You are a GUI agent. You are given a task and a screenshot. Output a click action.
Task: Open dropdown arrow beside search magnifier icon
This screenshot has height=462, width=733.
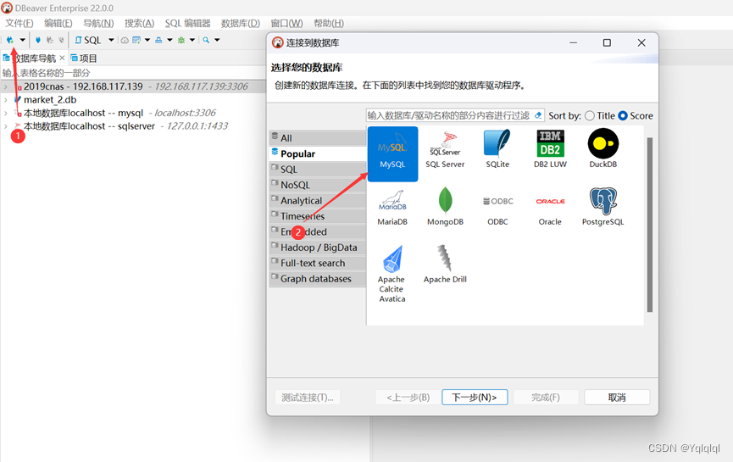coord(217,40)
